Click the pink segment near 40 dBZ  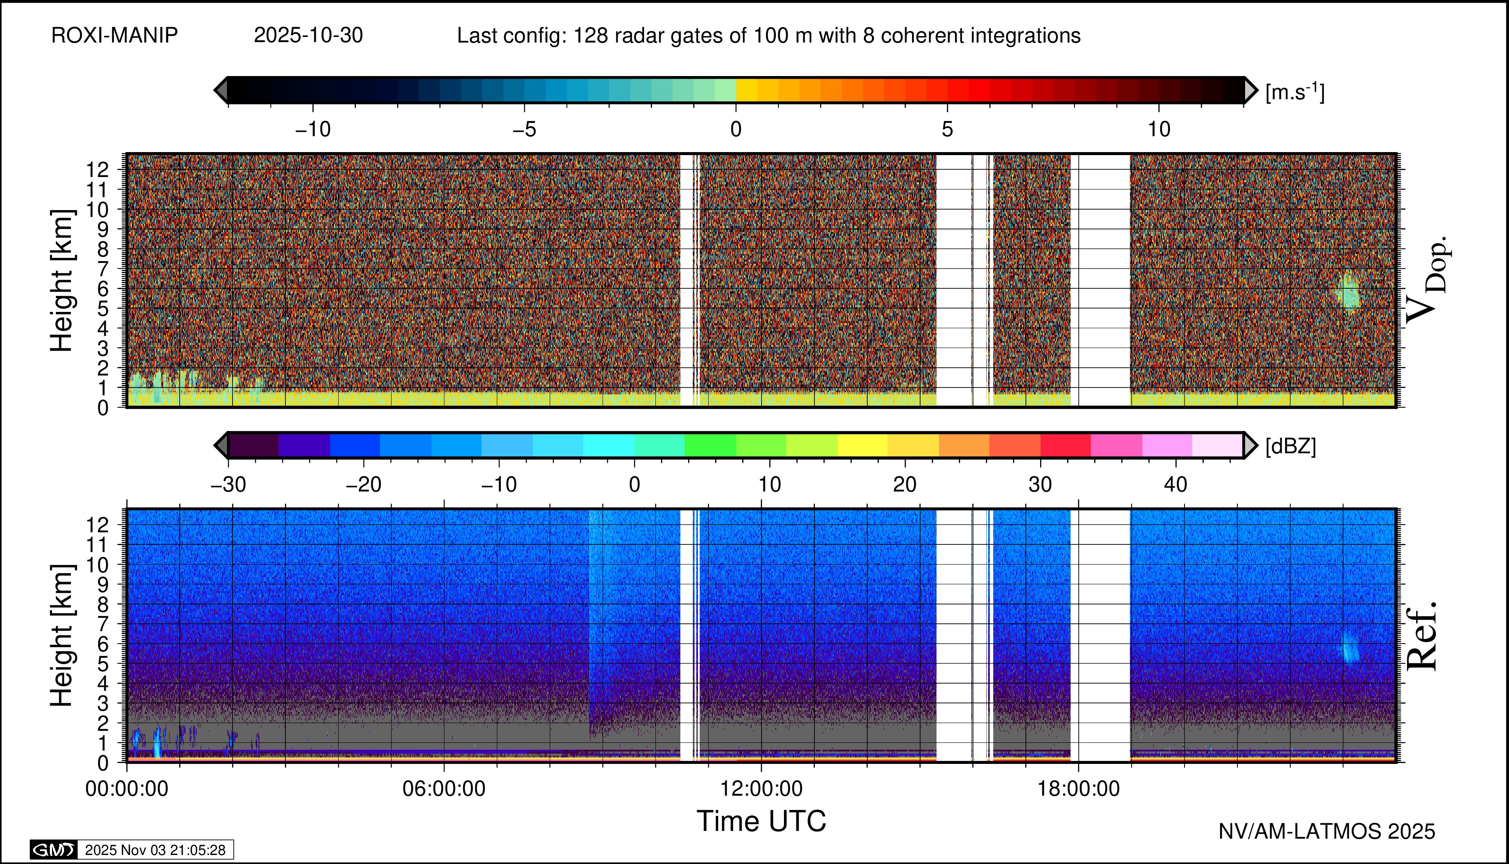[1166, 445]
